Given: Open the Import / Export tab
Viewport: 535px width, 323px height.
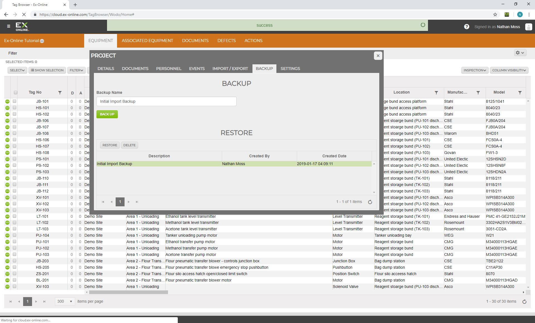Looking at the screenshot, I should point(230,68).
